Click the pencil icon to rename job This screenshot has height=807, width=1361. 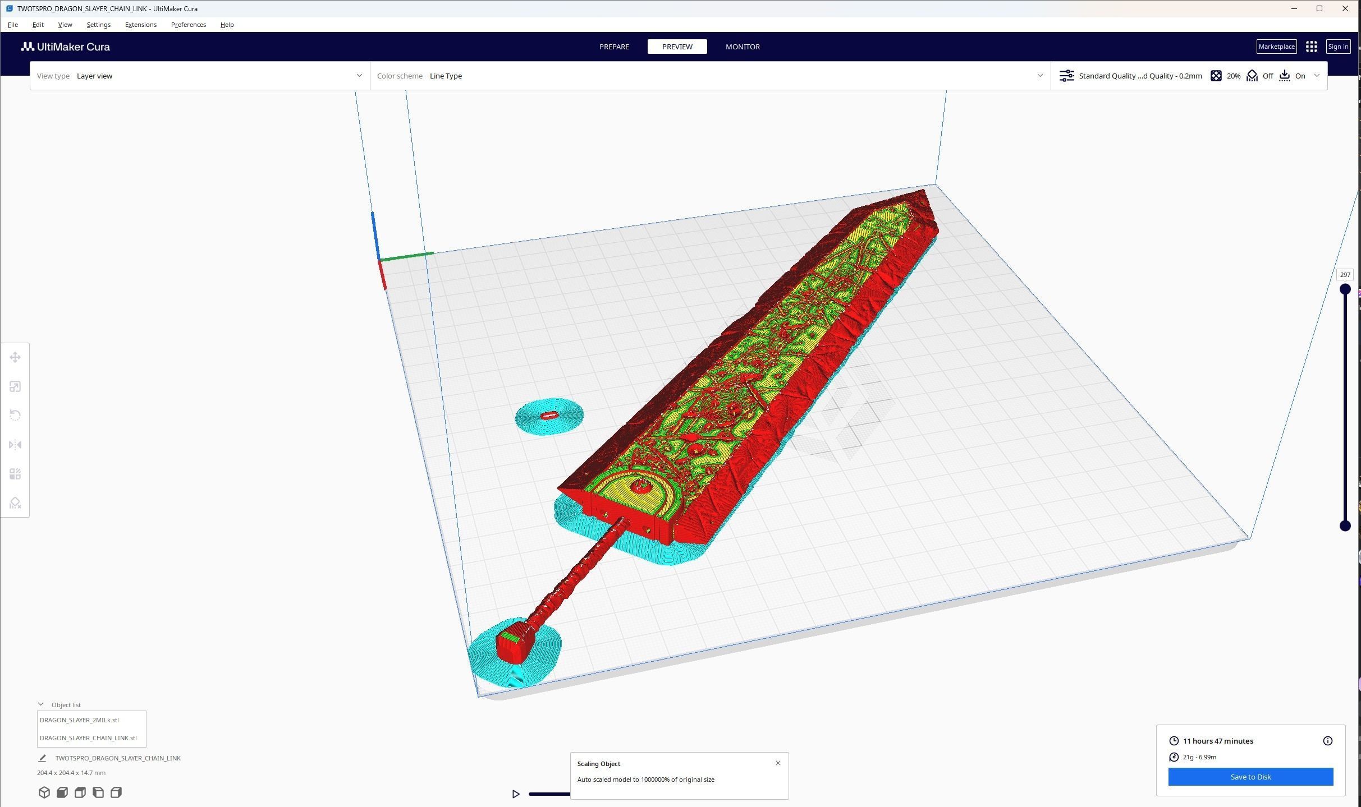(x=42, y=758)
